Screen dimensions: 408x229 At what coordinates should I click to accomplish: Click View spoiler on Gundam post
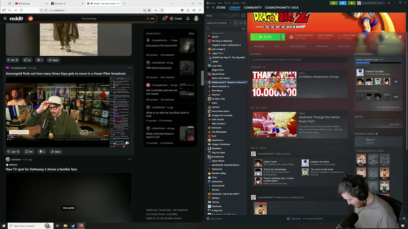(x=69, y=208)
